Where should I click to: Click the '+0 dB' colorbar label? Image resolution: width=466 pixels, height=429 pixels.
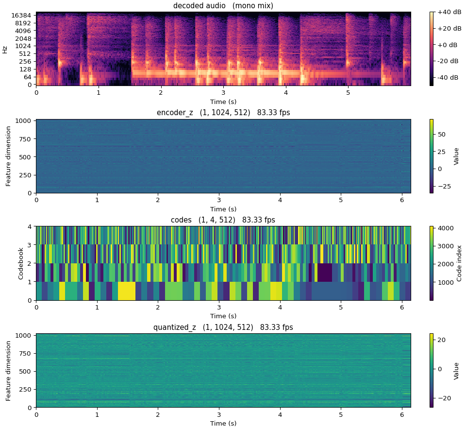pyautogui.click(x=447, y=45)
